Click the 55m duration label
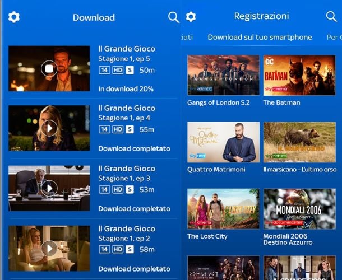342x280 pixels. point(147,130)
